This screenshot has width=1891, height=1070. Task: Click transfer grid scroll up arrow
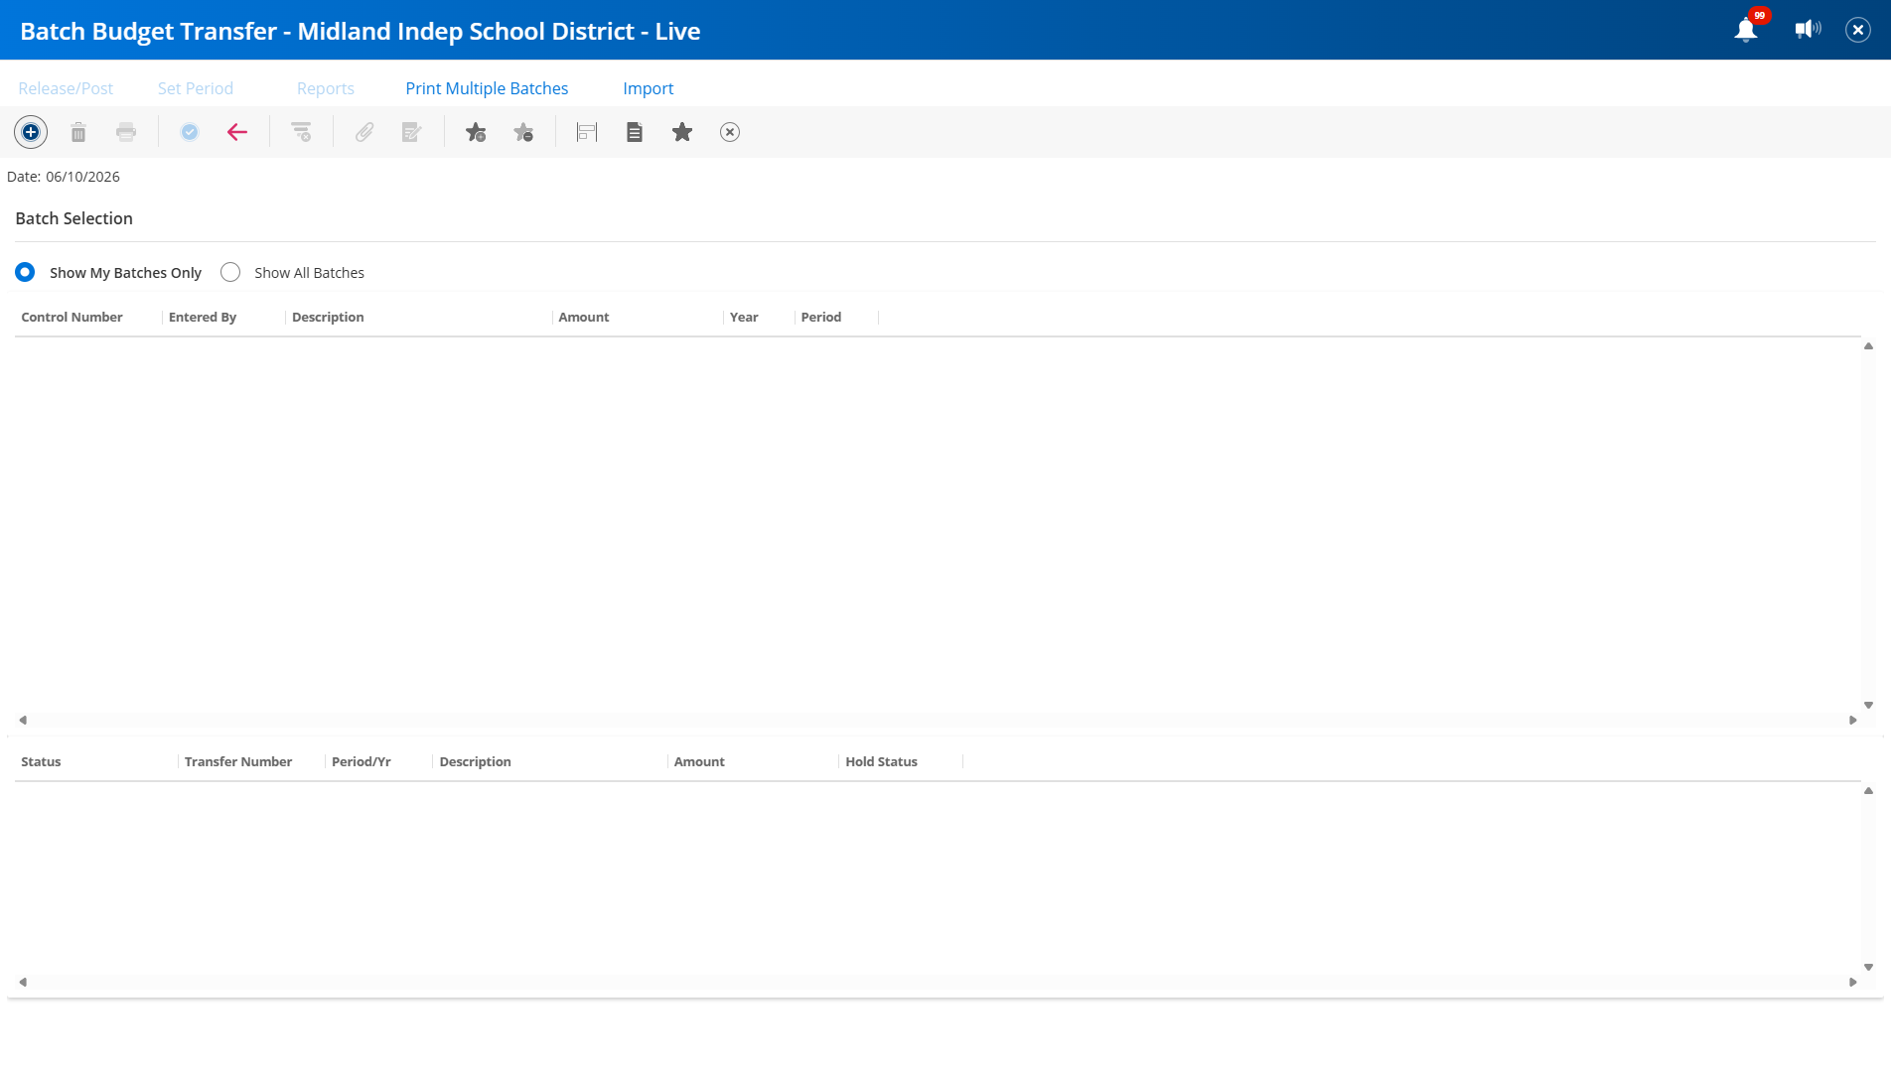[x=1868, y=791]
